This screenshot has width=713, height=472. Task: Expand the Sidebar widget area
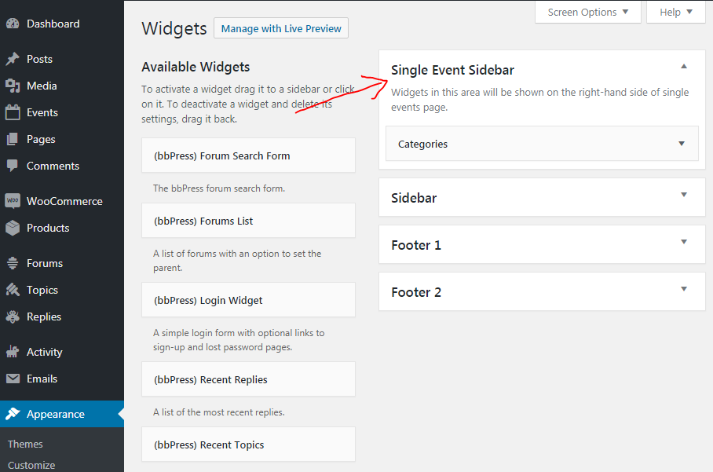(x=683, y=195)
